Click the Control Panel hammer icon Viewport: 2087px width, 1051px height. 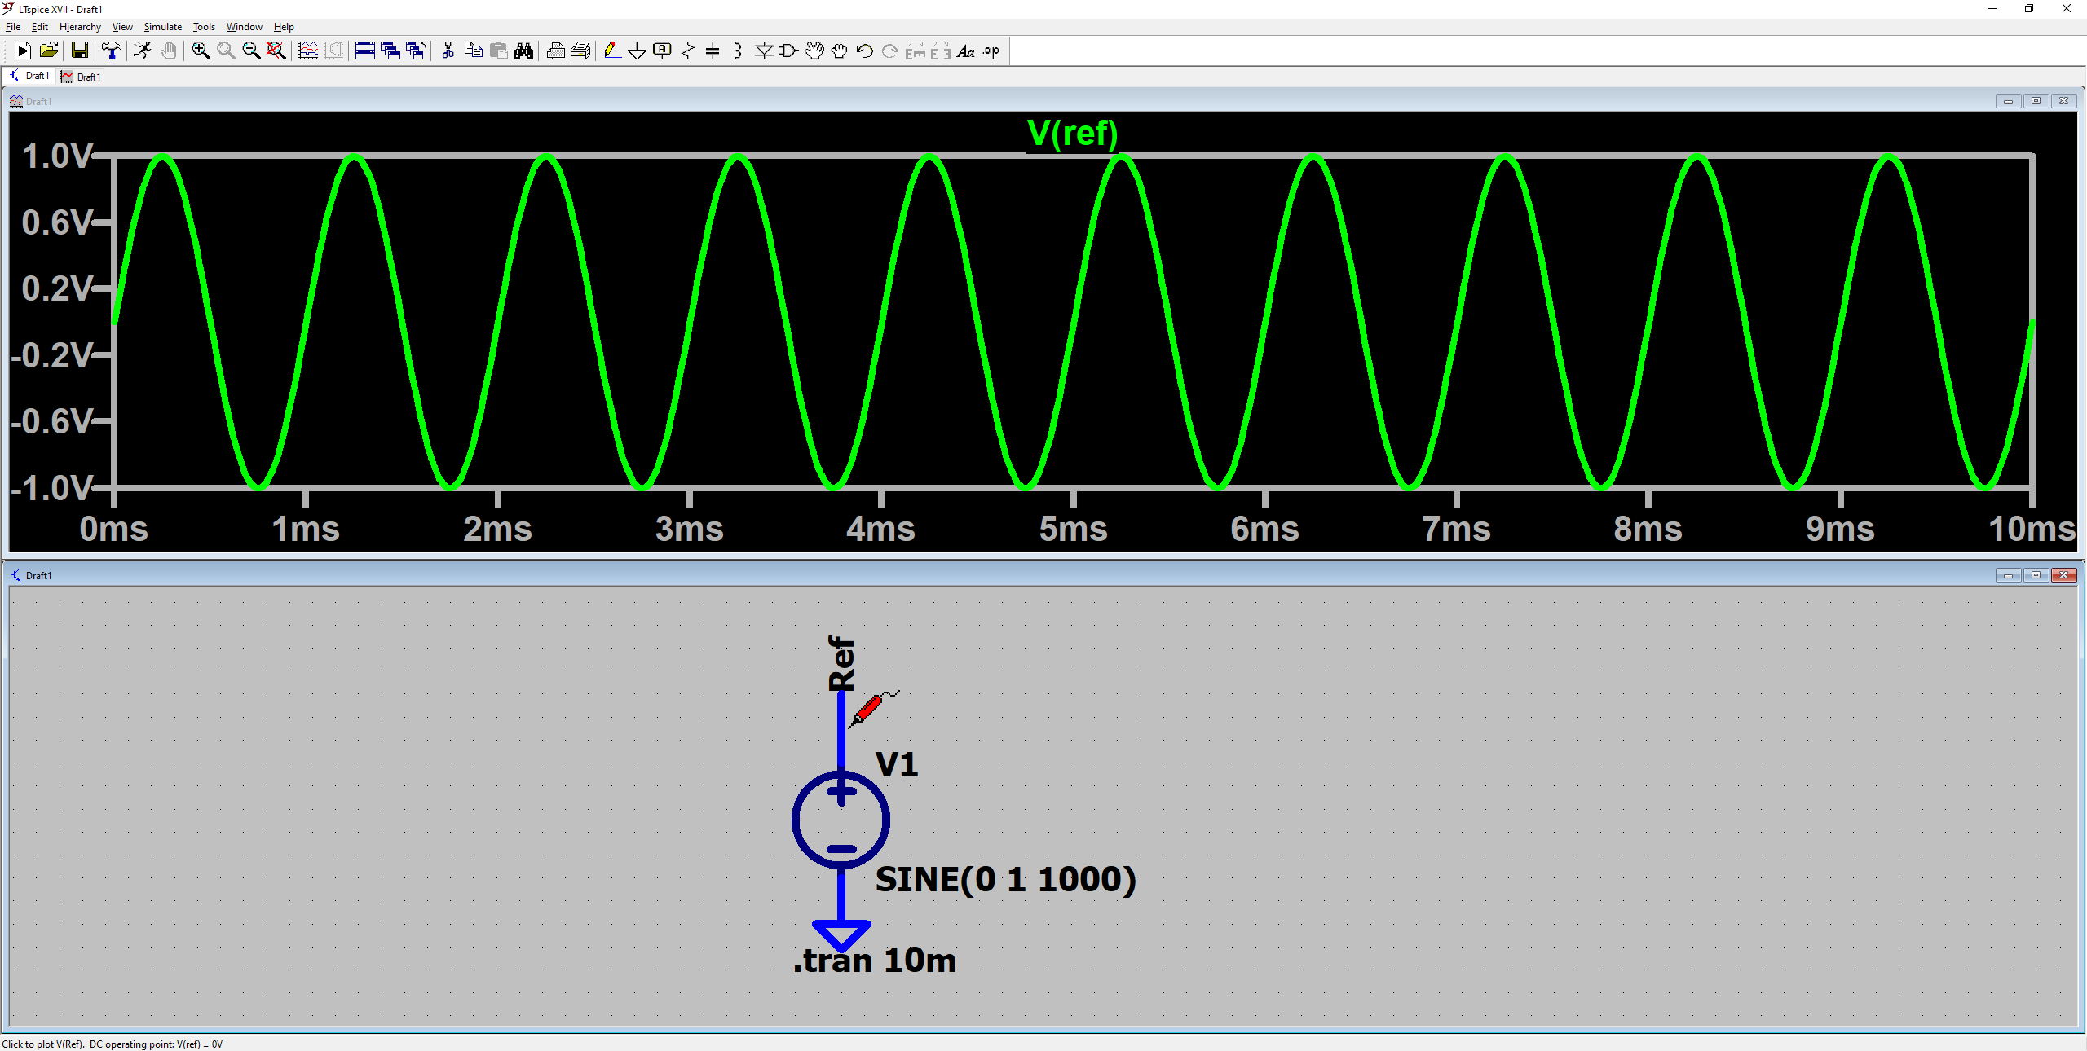[112, 51]
